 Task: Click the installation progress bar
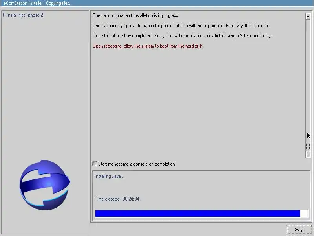(201, 213)
